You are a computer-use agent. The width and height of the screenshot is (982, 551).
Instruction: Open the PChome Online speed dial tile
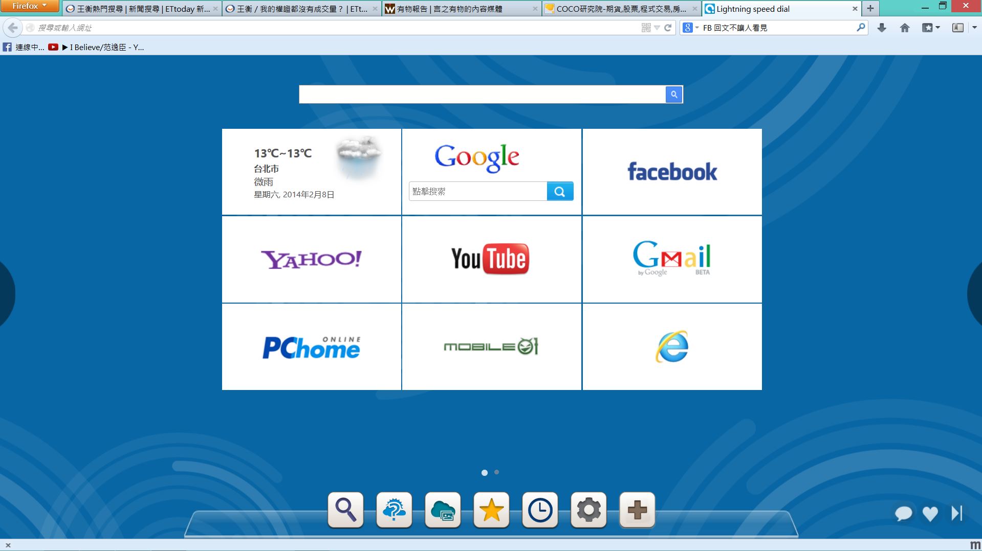[312, 347]
